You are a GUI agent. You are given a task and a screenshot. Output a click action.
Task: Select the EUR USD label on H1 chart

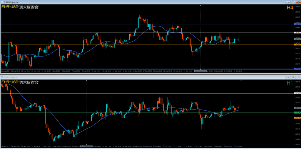[10, 82]
